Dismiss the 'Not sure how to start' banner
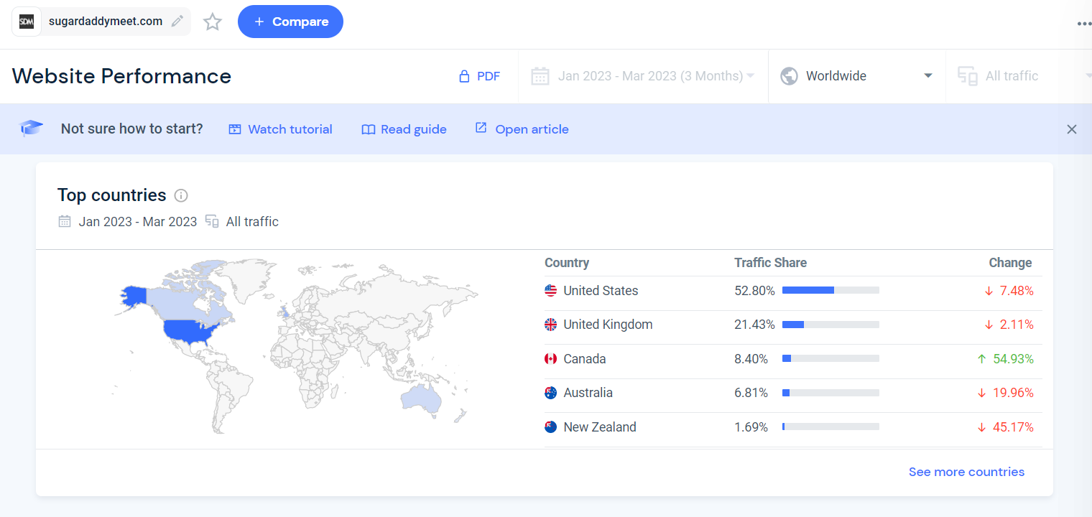Screen dimensions: 1092x517 coord(1071,129)
